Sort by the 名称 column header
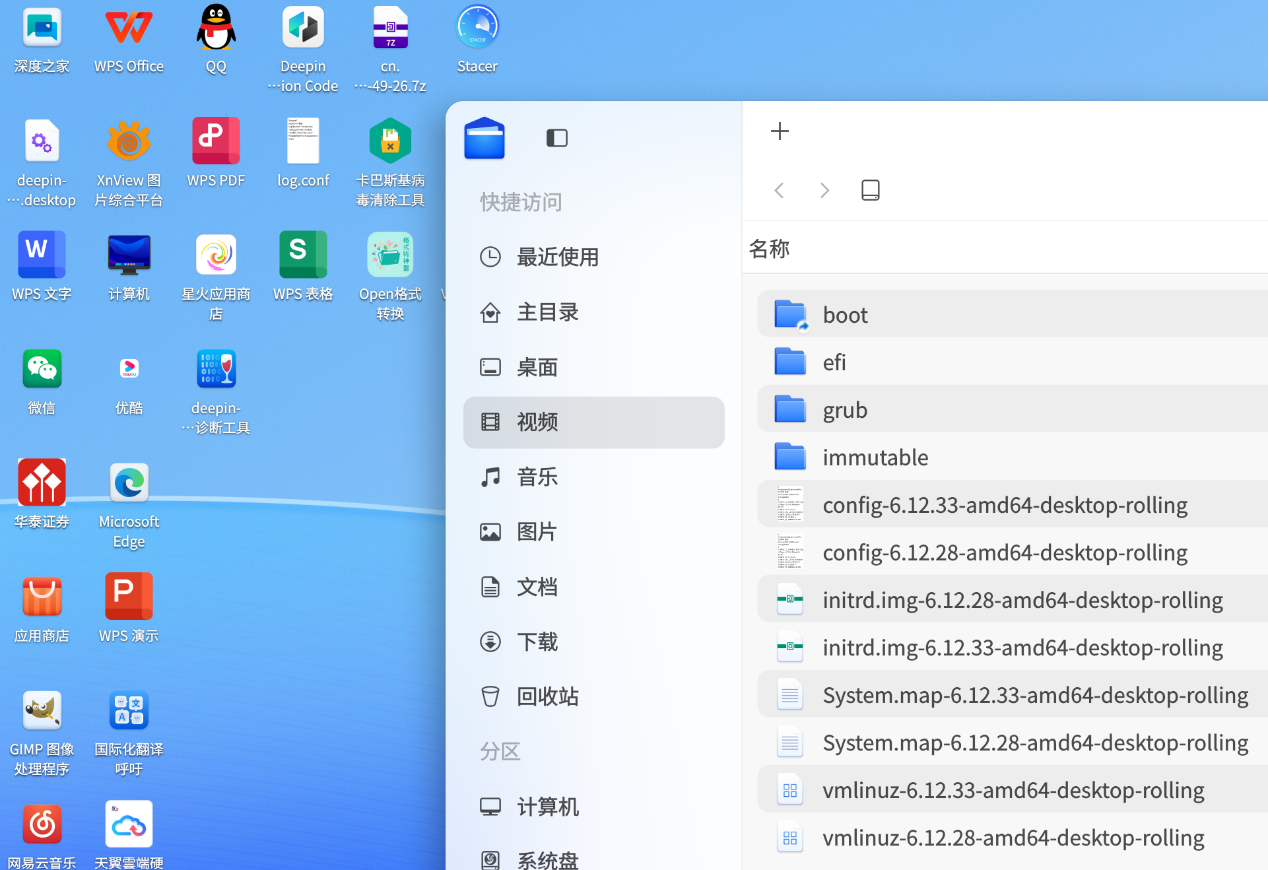 tap(769, 249)
